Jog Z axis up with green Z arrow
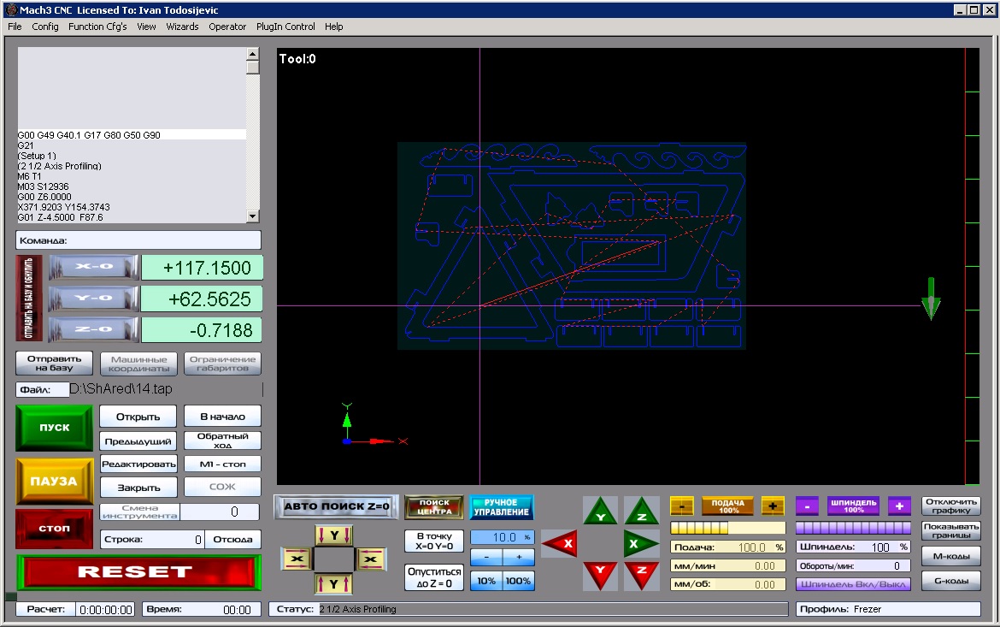 [x=641, y=512]
